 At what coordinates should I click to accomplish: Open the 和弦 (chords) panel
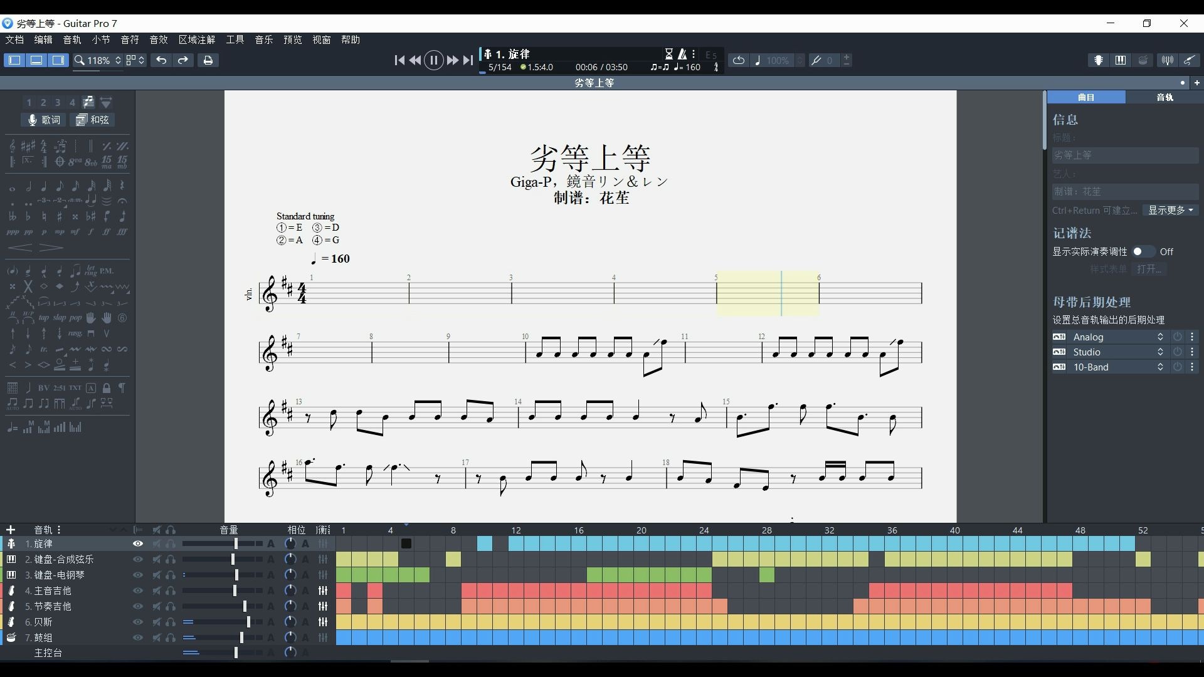click(92, 120)
